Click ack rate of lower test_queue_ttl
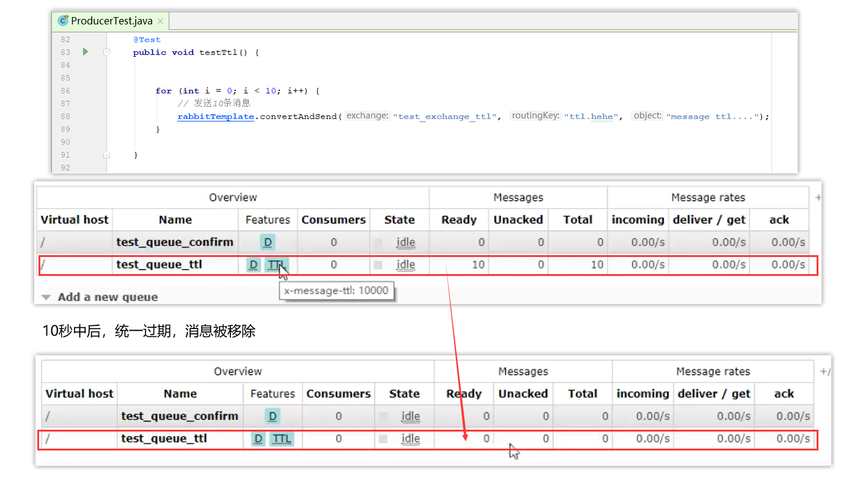The height and width of the screenshot is (481, 860). tap(793, 439)
